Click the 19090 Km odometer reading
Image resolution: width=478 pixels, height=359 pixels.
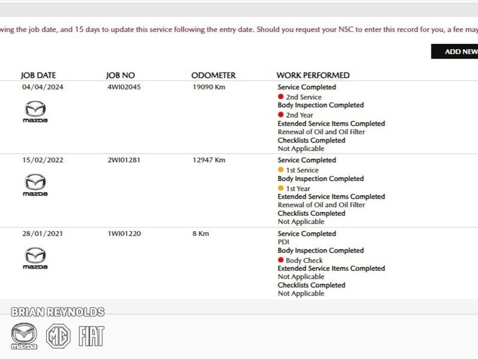(x=208, y=87)
